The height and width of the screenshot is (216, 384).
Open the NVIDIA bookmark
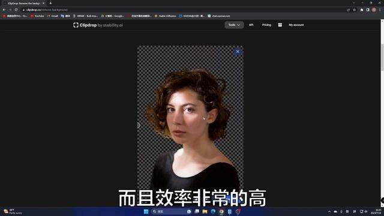point(191,16)
